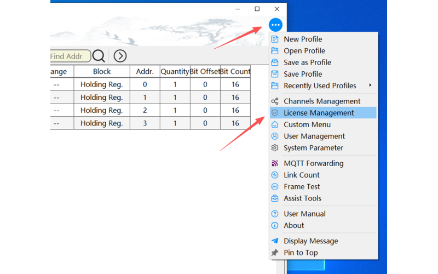Click the Recently Used Profiles icon
438x274 pixels.
(x=275, y=86)
